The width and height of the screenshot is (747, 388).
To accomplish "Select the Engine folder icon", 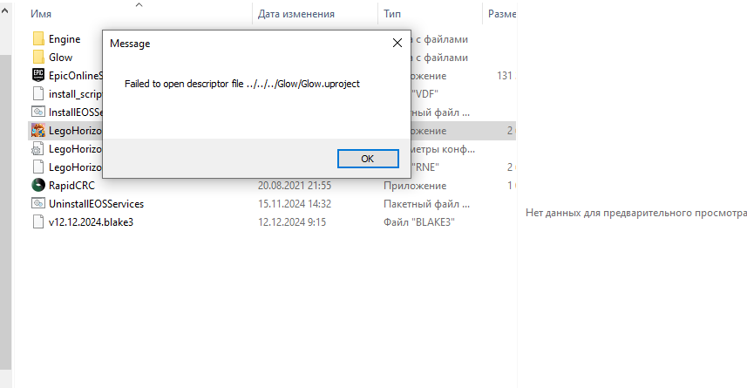I will tap(38, 39).
